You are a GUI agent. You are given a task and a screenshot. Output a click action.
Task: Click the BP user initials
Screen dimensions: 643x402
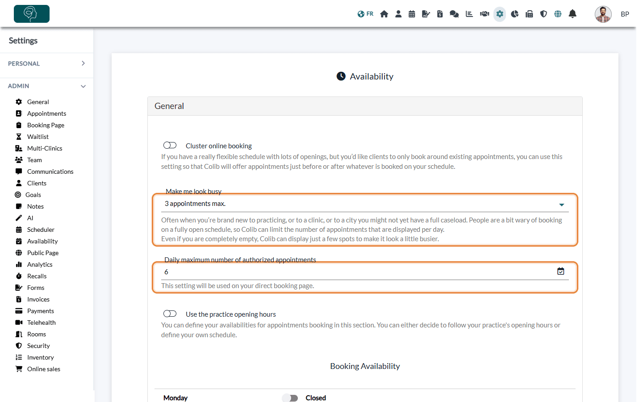coord(625,14)
